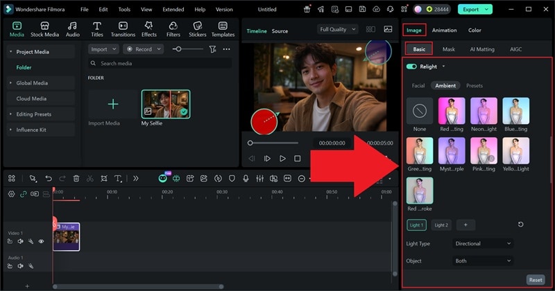Switch to the Animation tab
This screenshot has width=555, height=291.
(x=444, y=30)
